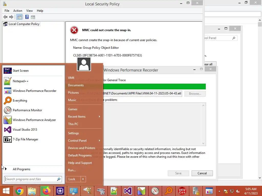Open the purple chip icon app on taskbar
The width and height of the screenshot is (262, 196).
click(60, 191)
